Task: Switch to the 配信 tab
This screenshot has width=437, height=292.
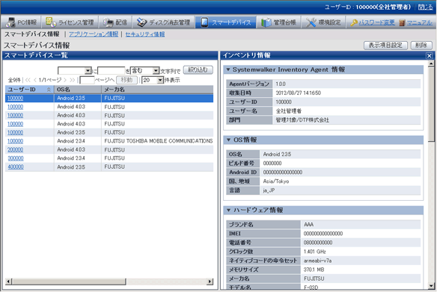Action: tap(115, 22)
